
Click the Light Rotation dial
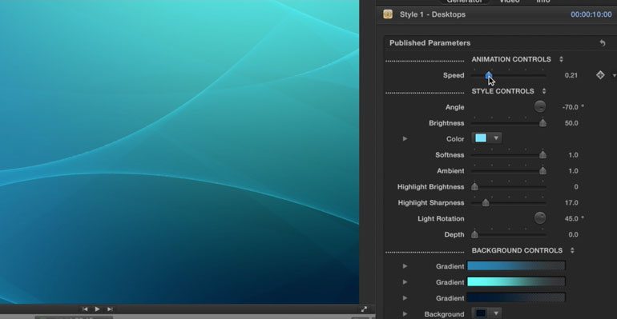(540, 218)
